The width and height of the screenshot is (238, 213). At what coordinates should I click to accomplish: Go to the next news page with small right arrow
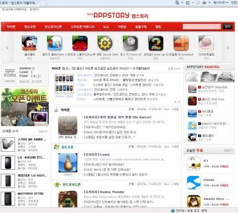[x=179, y=102]
